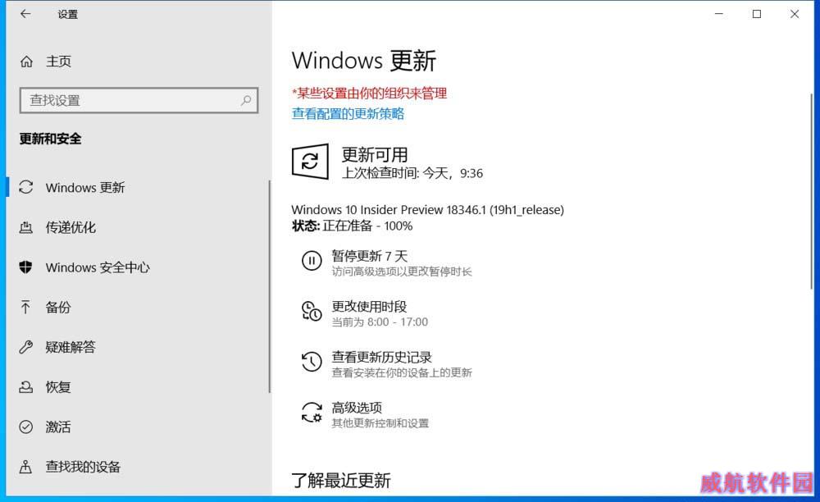Click the 恢复 recovery icon
The height and width of the screenshot is (502, 820).
coord(25,387)
